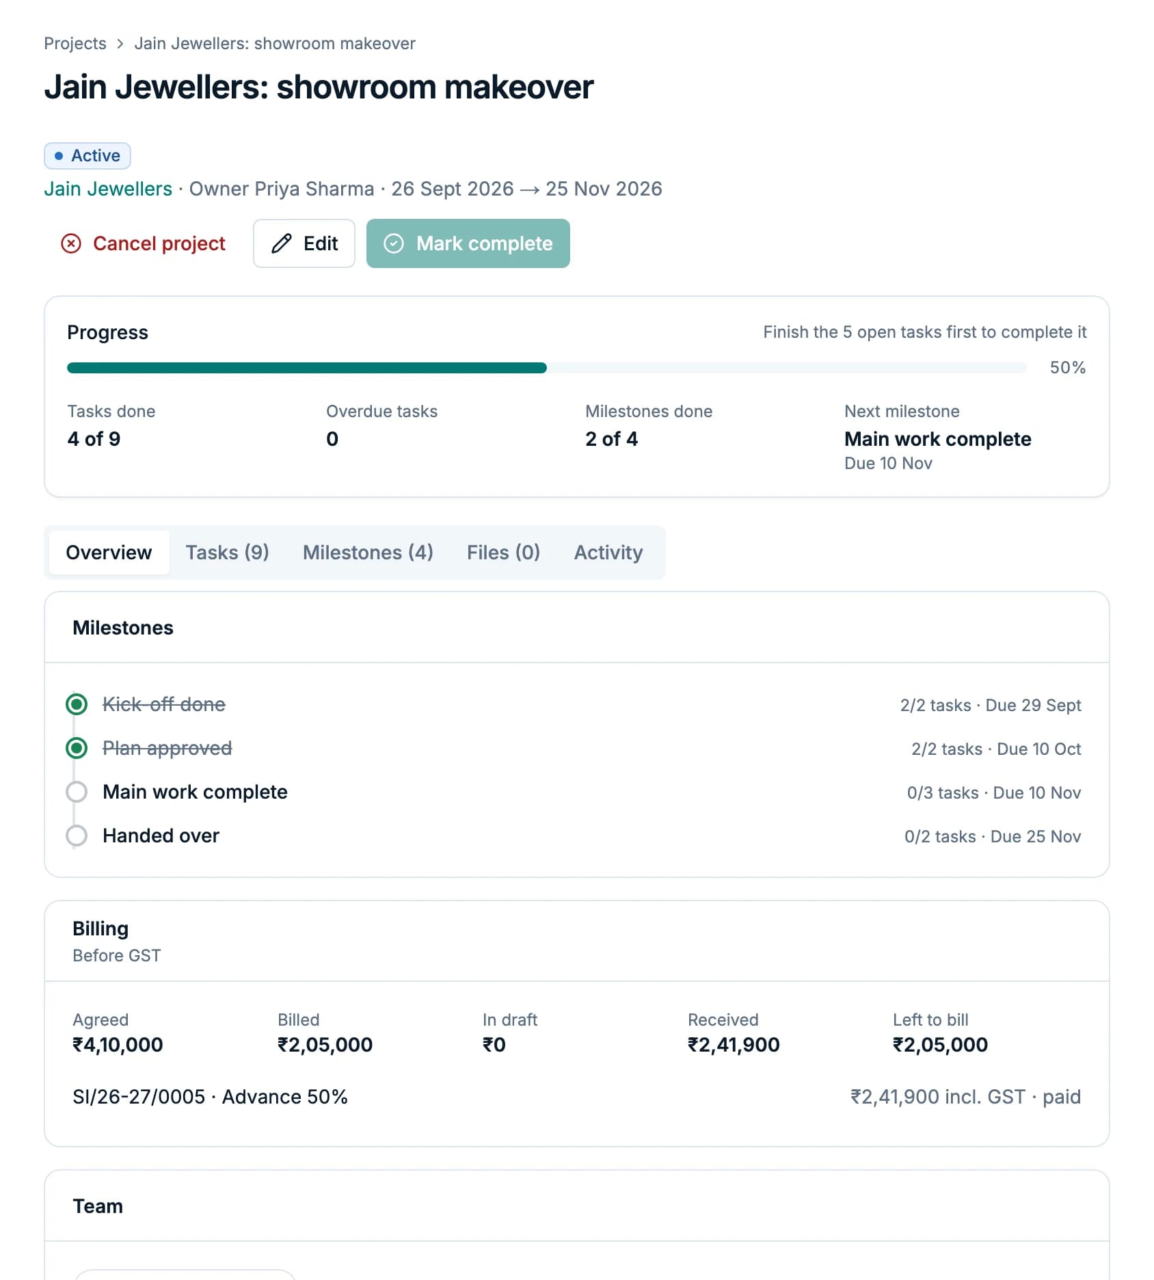Click the project progress bar
The width and height of the screenshot is (1154, 1280).
[546, 368]
